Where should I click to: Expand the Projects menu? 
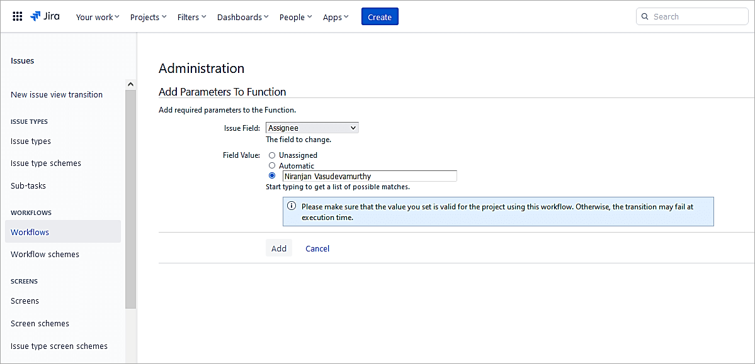147,17
